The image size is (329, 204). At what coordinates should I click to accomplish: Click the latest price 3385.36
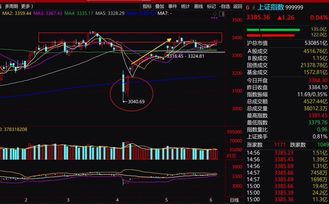coord(258,17)
